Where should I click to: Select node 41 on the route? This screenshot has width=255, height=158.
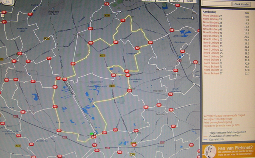[127, 71]
